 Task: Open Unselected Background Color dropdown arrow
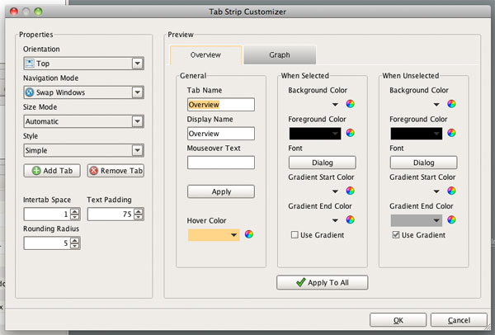click(436, 105)
